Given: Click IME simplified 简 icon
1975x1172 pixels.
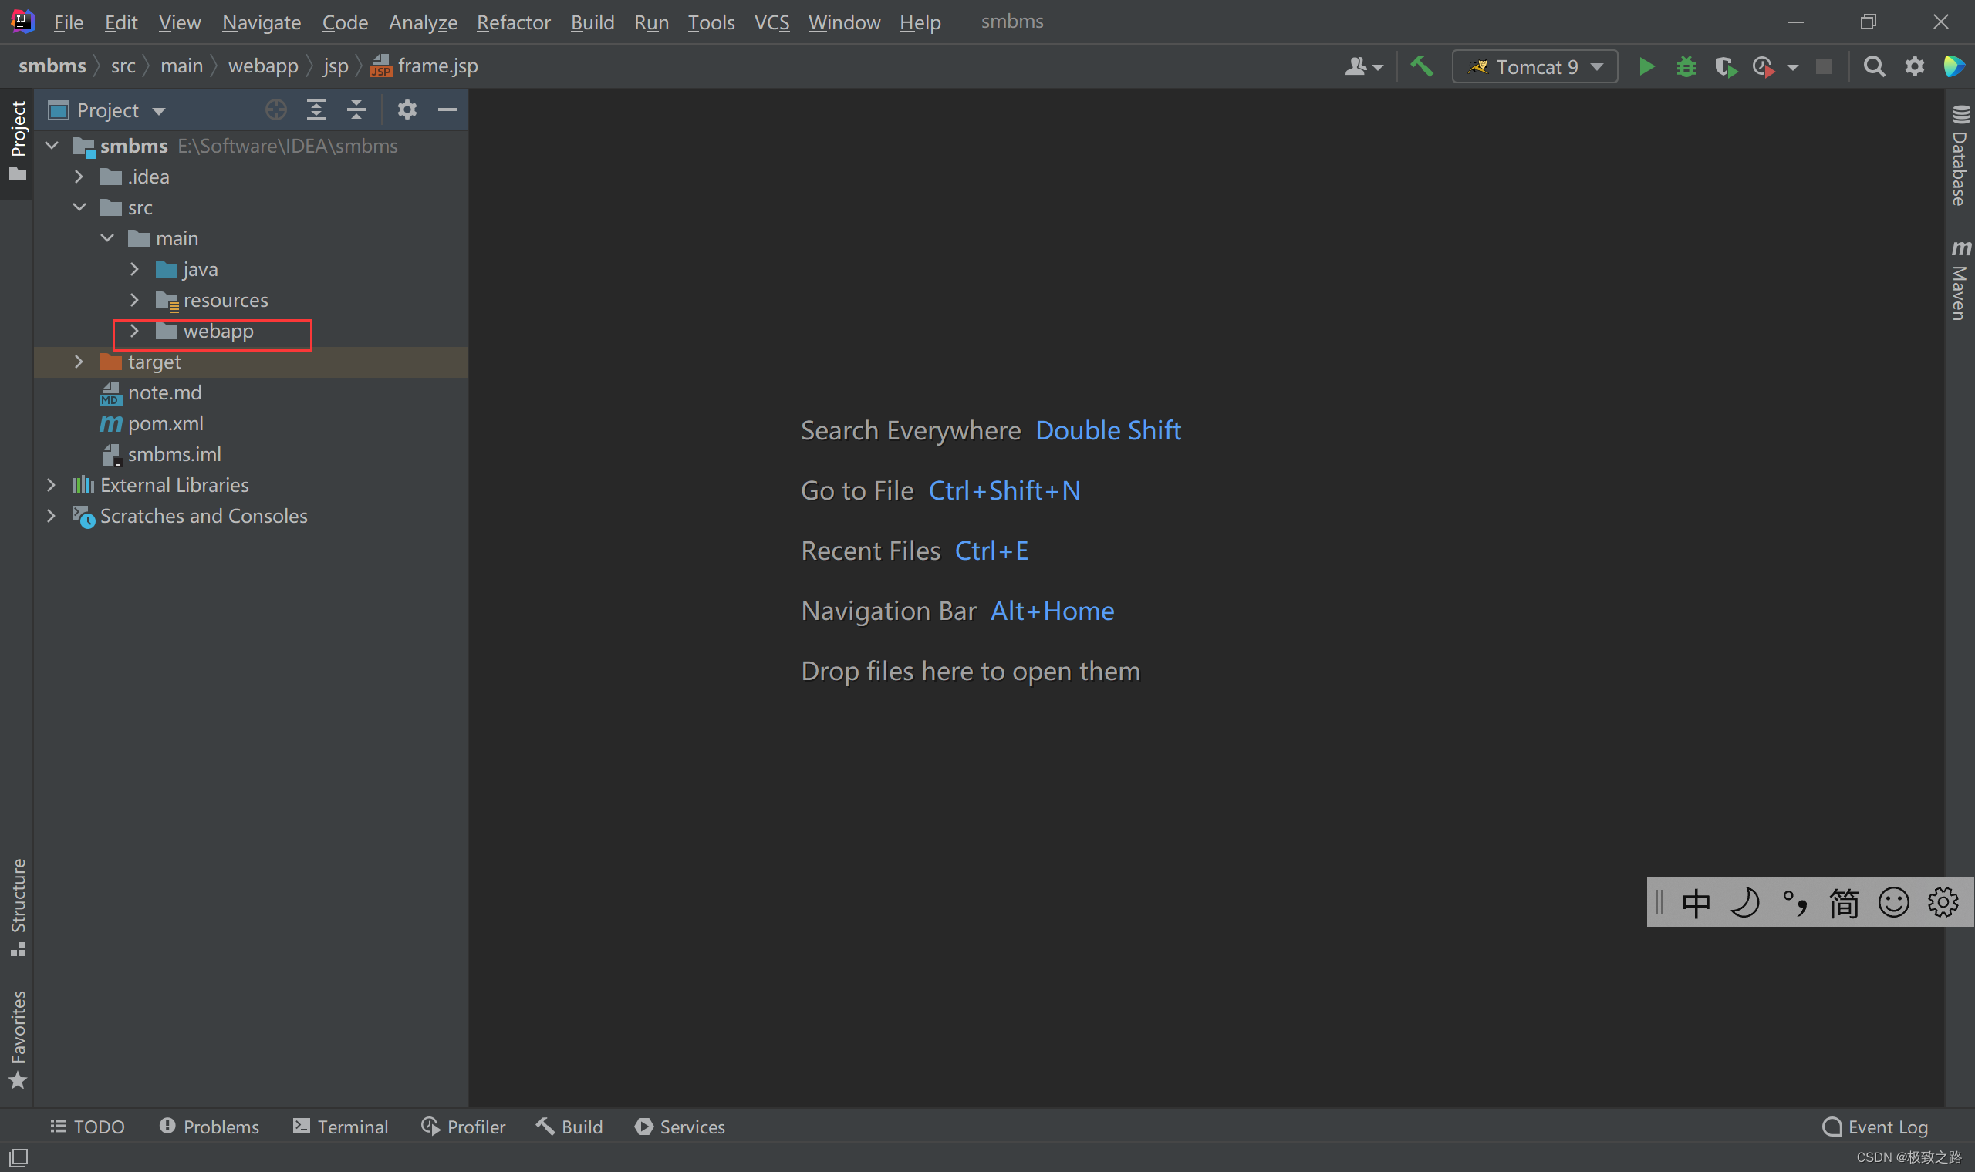Looking at the screenshot, I should click(x=1844, y=903).
